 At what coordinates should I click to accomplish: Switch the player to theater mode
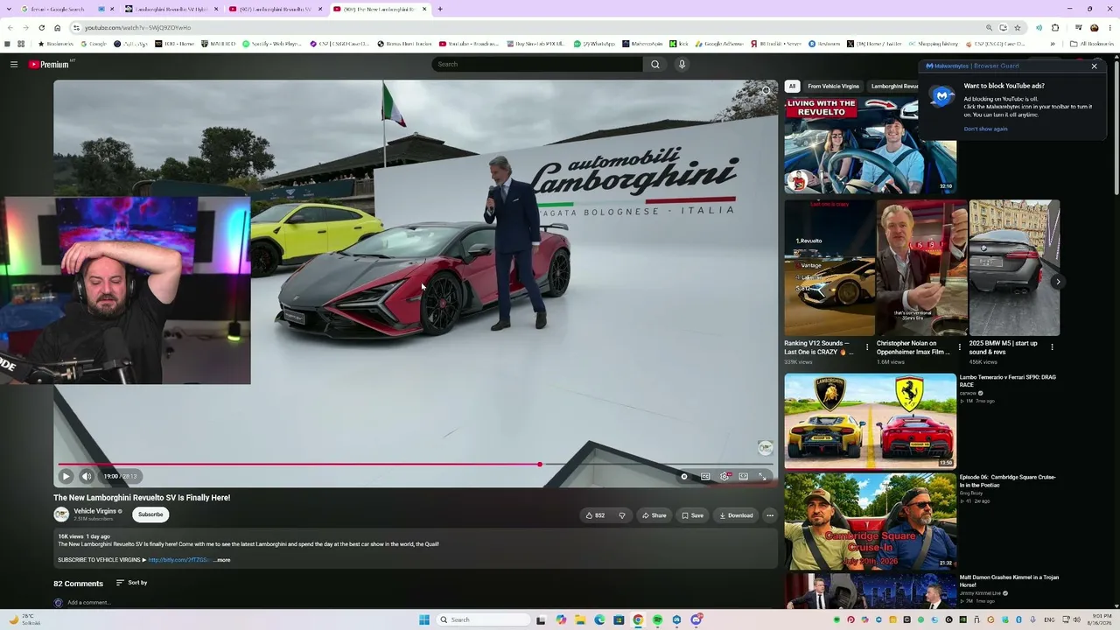(744, 477)
